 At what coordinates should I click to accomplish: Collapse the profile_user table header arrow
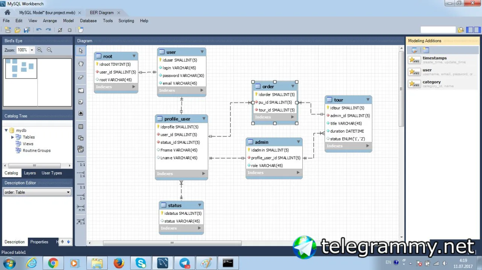click(x=204, y=119)
